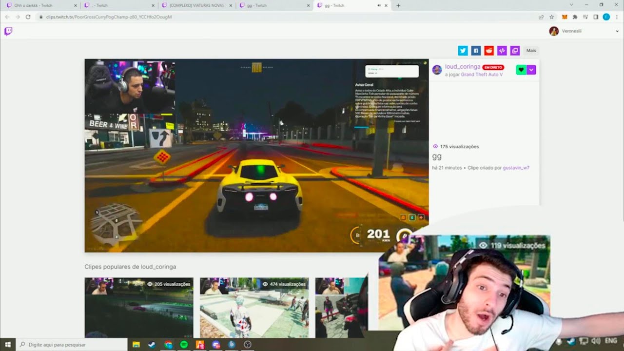624x351 pixels.
Task: Open the popular clip with 205 visualizações
Action: pos(139,308)
